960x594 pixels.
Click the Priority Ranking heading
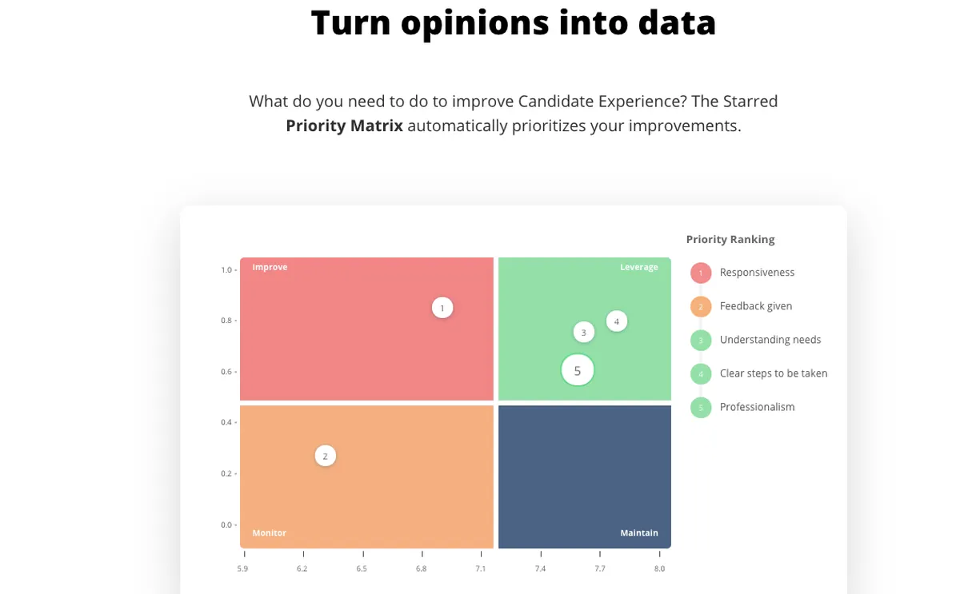tap(730, 239)
